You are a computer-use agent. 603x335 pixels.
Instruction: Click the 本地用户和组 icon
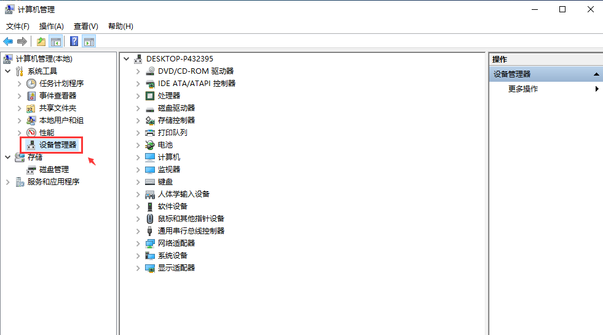pos(31,120)
